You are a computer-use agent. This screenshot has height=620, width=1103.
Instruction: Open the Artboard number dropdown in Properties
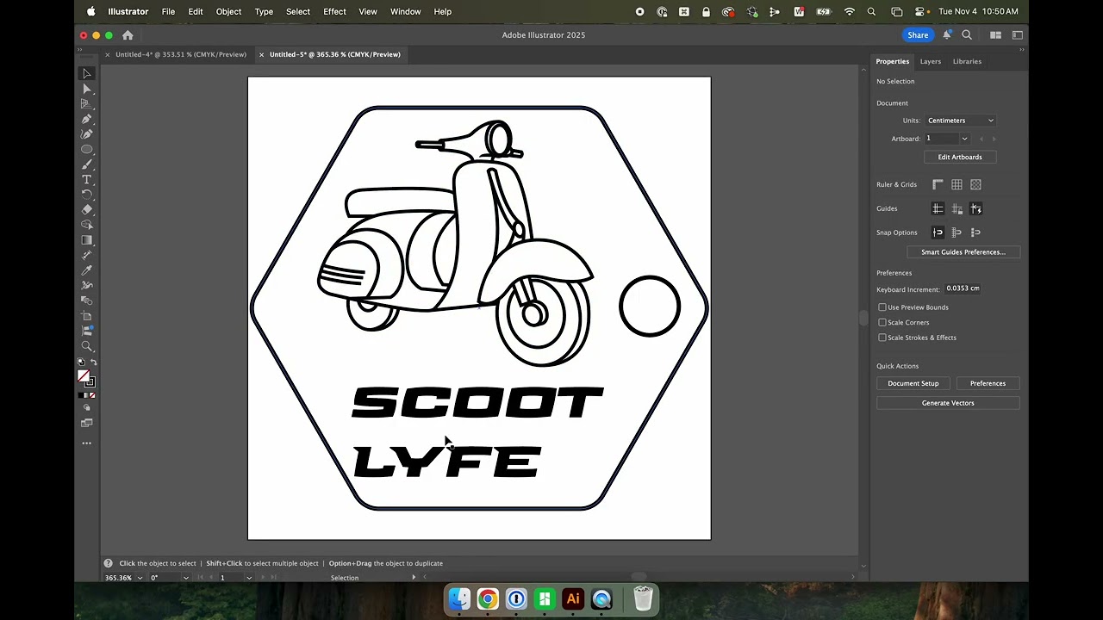[964, 139]
